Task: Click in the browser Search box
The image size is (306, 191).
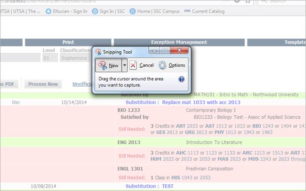Action: (x=281, y=2)
